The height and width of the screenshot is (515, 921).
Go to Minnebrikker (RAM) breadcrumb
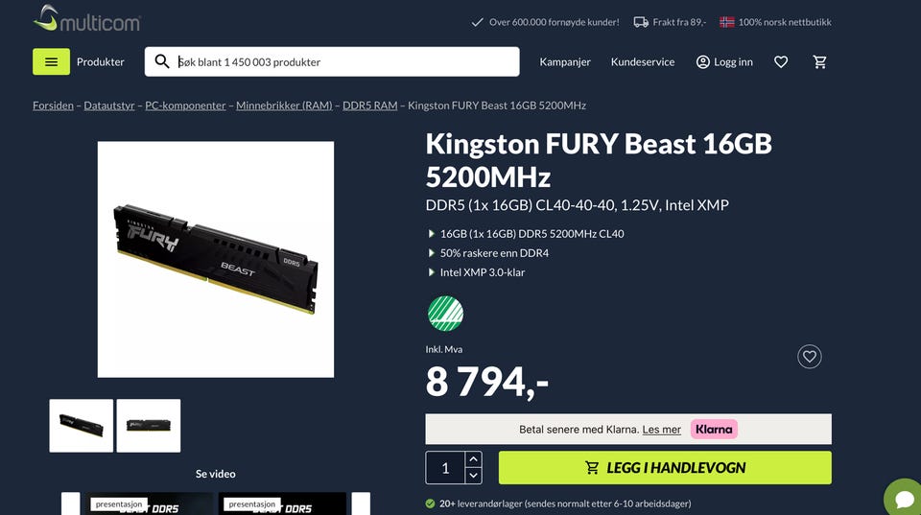284,105
